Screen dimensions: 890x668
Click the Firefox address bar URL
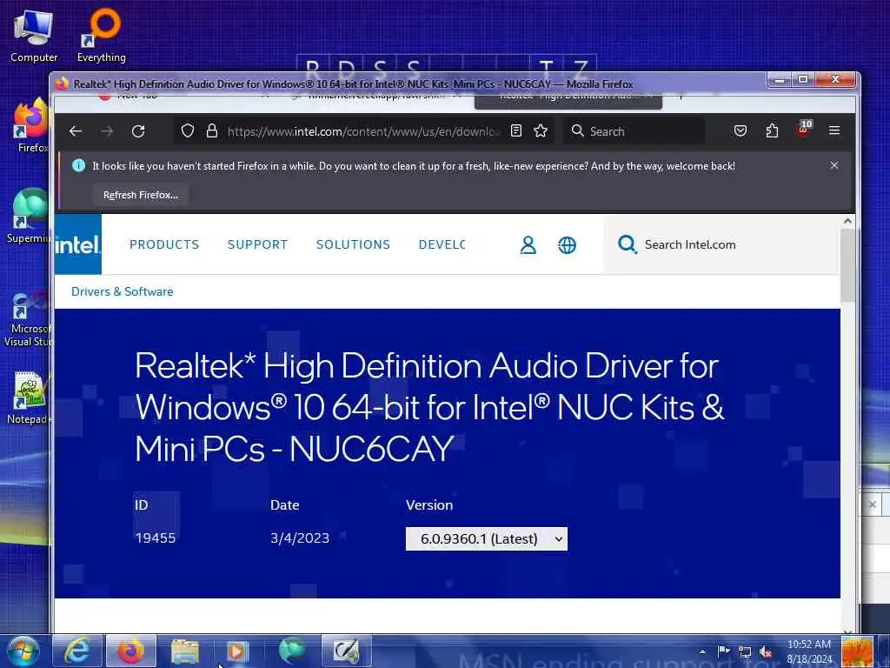[363, 131]
